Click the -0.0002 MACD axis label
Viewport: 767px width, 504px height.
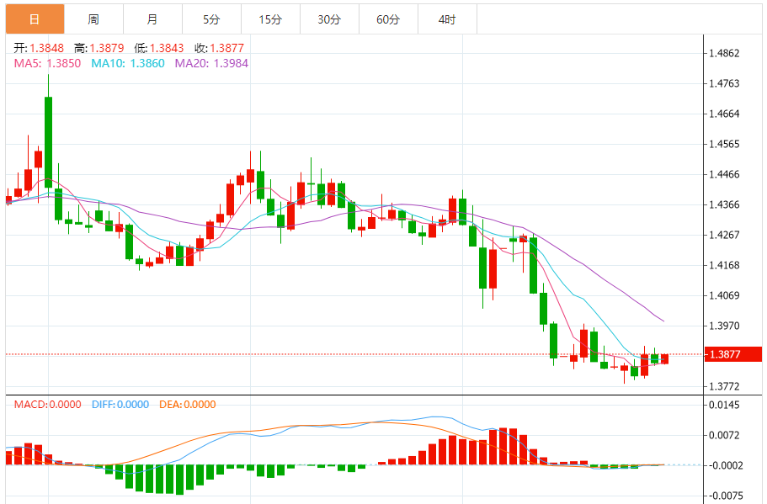(x=724, y=466)
